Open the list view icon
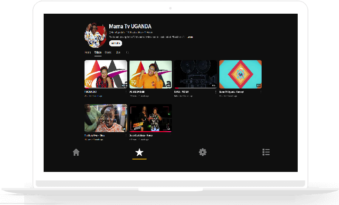 (x=266, y=152)
